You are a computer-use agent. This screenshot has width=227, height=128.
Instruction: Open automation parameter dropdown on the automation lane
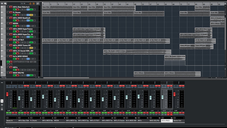click(x=21, y=62)
